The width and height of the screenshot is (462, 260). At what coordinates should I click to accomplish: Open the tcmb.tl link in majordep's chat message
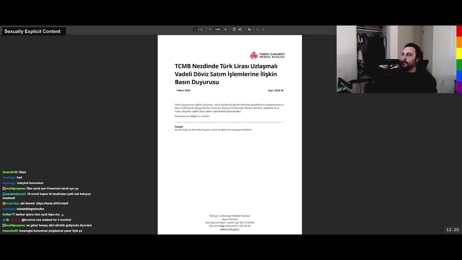click(x=52, y=203)
